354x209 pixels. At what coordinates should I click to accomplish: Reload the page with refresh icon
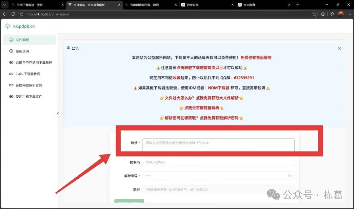(x=13, y=14)
